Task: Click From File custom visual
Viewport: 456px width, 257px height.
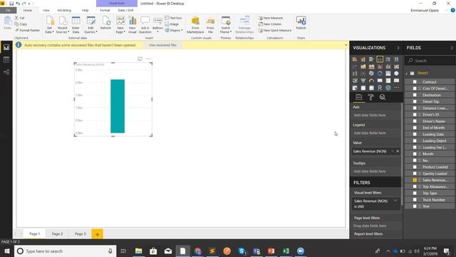Action: (211, 25)
